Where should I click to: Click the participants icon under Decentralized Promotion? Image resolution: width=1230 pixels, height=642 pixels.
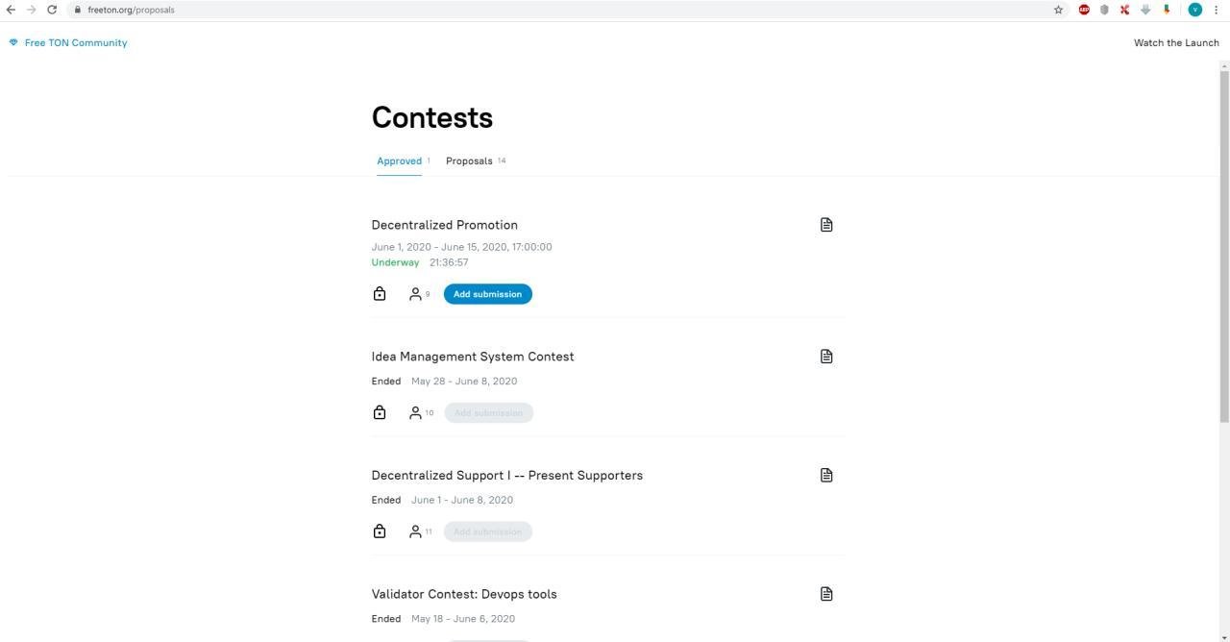coord(415,294)
